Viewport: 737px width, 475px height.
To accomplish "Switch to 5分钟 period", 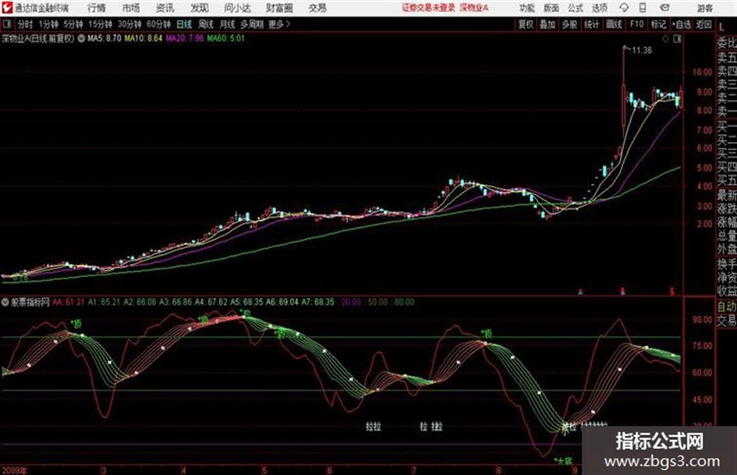I will [73, 24].
